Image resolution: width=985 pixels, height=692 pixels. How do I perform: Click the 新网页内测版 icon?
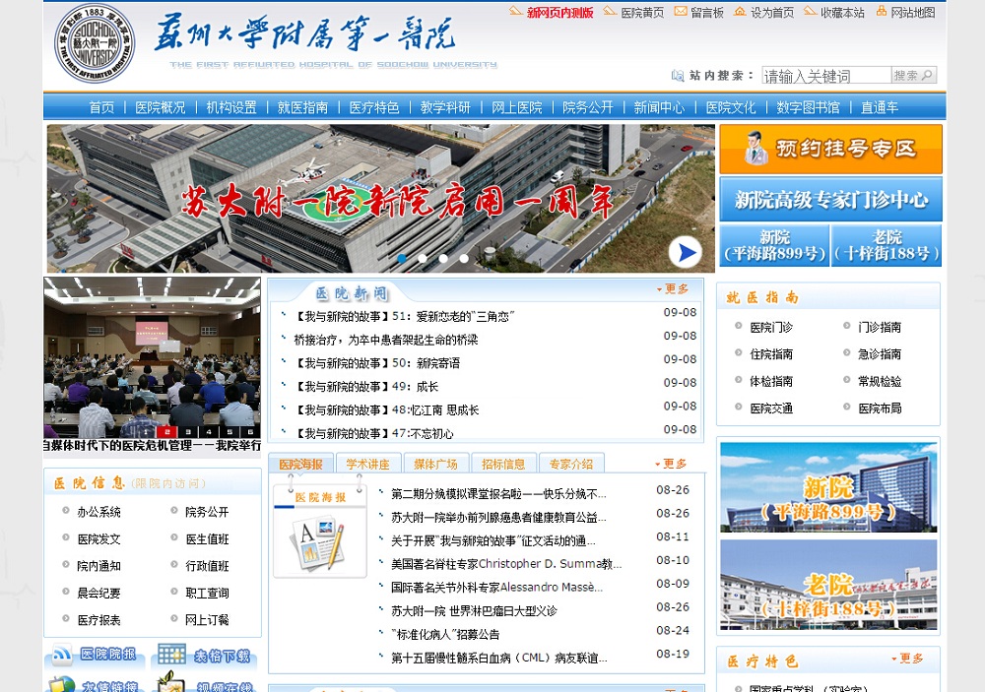tap(516, 11)
